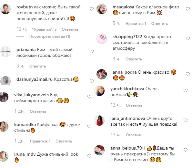
Task: Expand replies under rovbutn's comment
Action: click(x=50, y=37)
